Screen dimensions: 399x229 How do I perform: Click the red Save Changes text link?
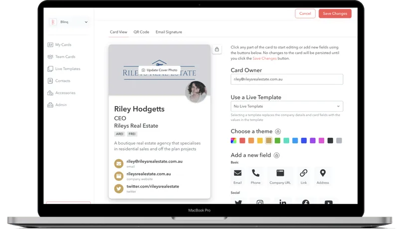264,58
